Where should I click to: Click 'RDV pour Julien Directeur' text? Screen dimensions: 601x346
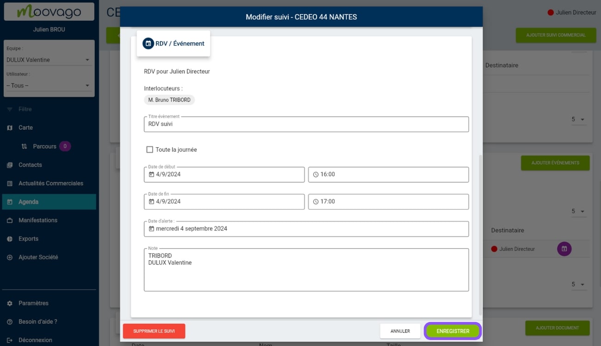pos(177,72)
